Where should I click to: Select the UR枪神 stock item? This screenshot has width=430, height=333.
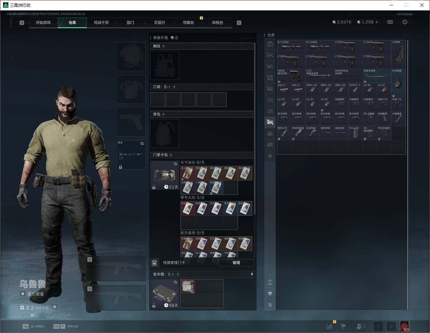(398, 54)
